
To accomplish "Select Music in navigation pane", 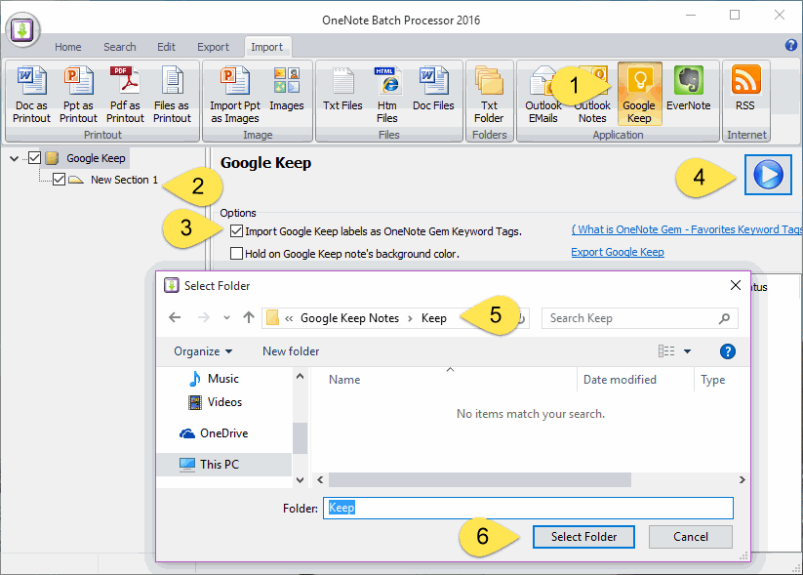I will click(222, 379).
